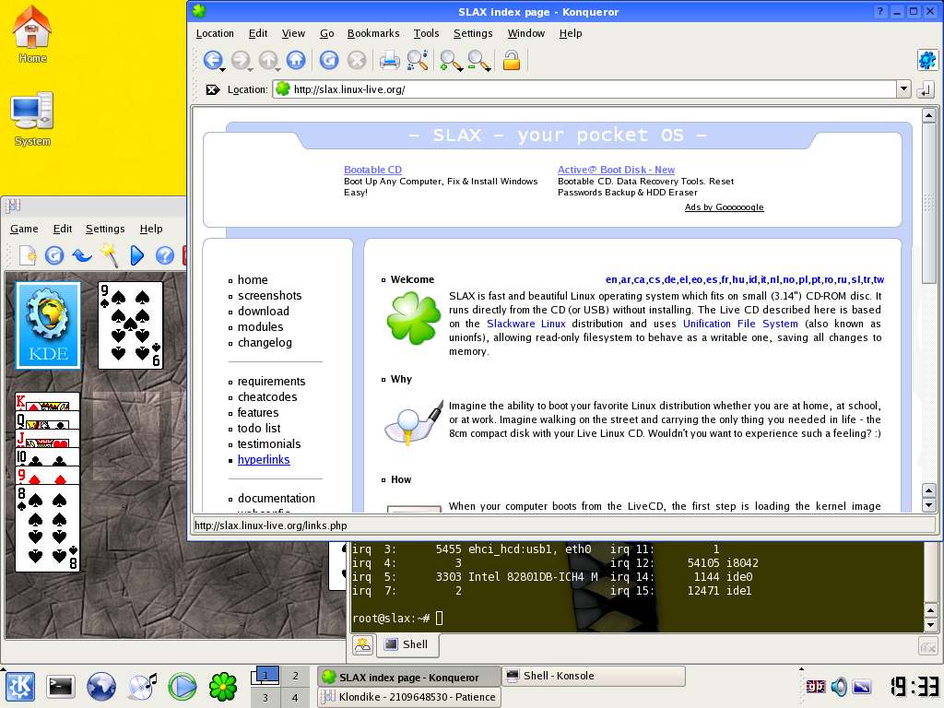
Task: Activate Klondike Patience taskbar button
Action: pyautogui.click(x=409, y=697)
